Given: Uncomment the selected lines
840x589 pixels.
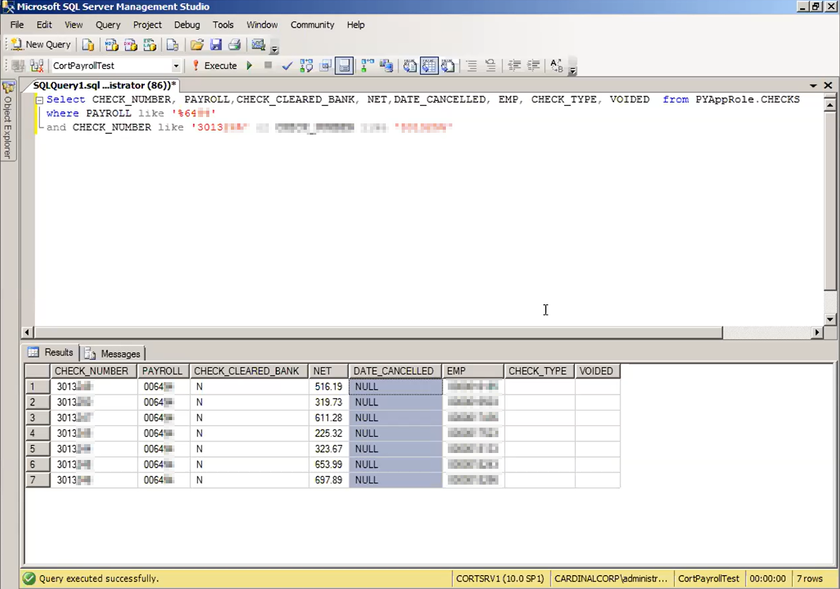Looking at the screenshot, I should coord(490,66).
